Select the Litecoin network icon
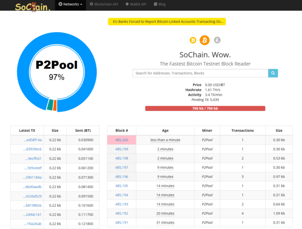302x229 pixels. pyautogui.click(x=217, y=40)
